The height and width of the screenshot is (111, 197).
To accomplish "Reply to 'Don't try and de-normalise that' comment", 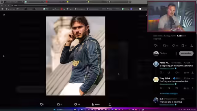I will point(161,88).
